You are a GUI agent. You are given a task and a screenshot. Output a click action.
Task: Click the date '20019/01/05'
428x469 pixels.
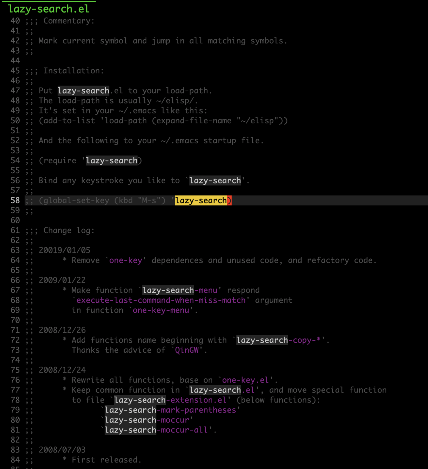pyautogui.click(x=65, y=251)
